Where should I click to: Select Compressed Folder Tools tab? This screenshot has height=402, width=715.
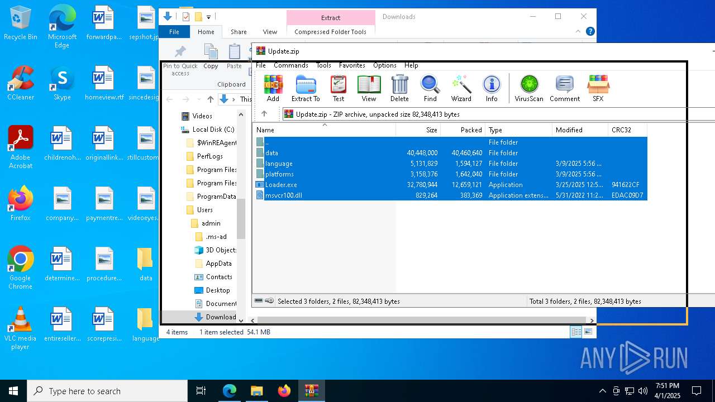(330, 32)
